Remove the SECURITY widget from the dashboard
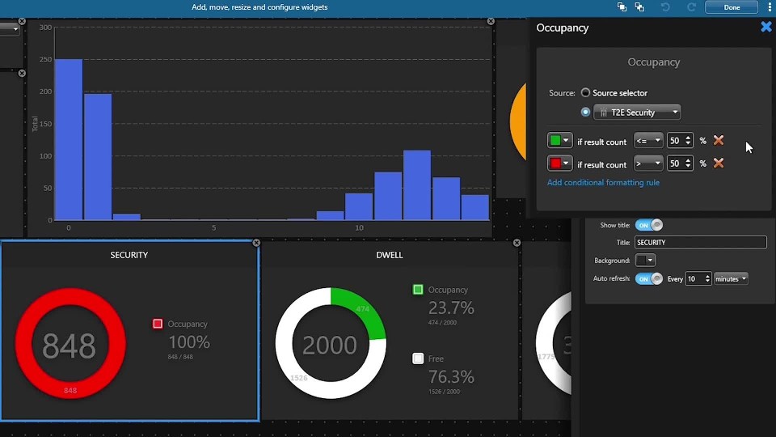 (256, 243)
